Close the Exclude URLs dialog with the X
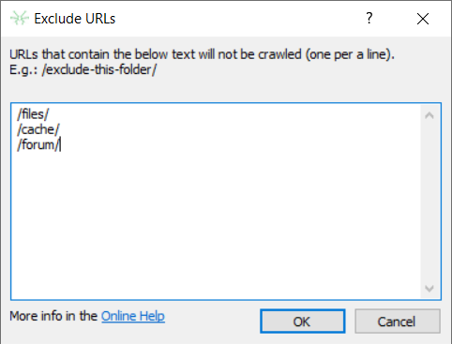Image resolution: width=452 pixels, height=344 pixels. click(423, 19)
